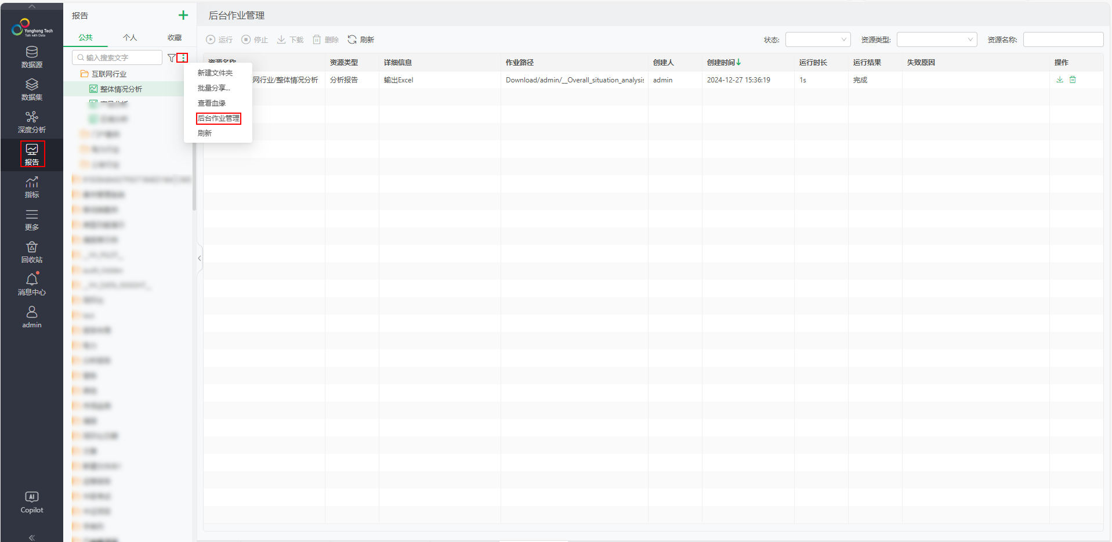Image resolution: width=1112 pixels, height=542 pixels.
Task: Click the 完成 run result cell
Action: coord(860,80)
